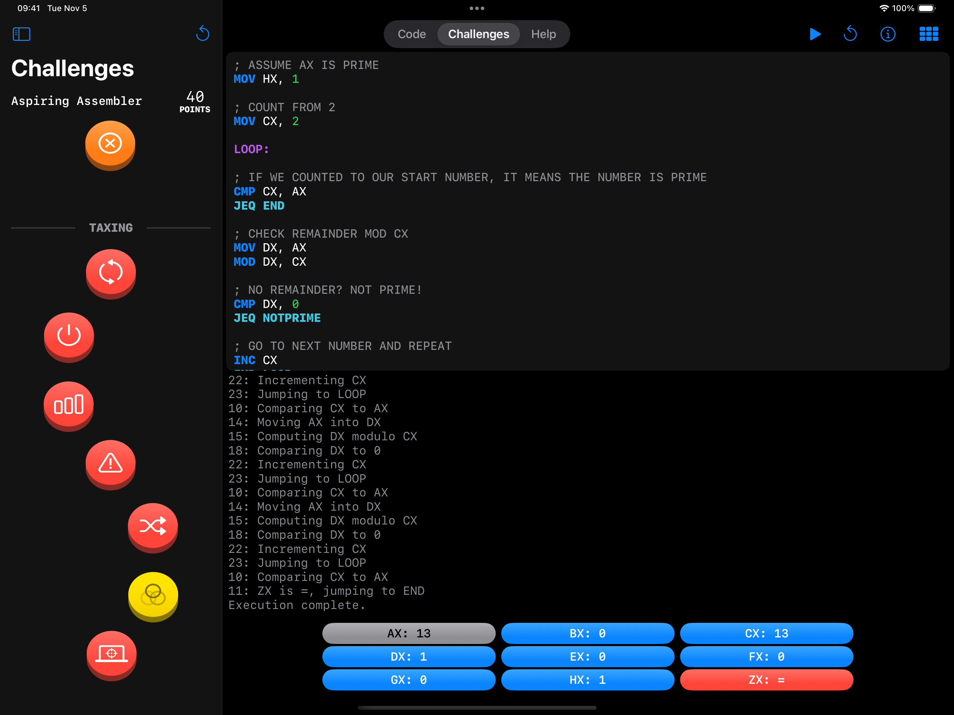The height and width of the screenshot is (715, 954).
Task: Click the MOV CX, 2 code line
Action: pos(266,121)
